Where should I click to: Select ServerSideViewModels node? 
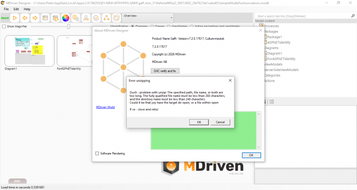click(x=281, y=70)
